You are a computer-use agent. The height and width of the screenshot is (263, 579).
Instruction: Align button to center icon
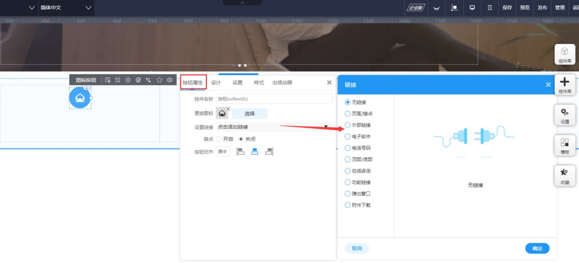coord(255,152)
